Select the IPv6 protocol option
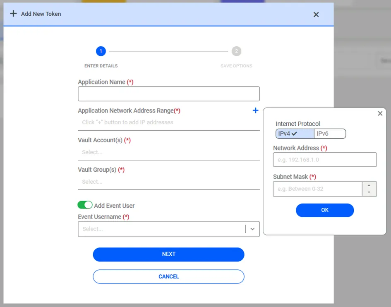The image size is (391, 307). [x=330, y=134]
